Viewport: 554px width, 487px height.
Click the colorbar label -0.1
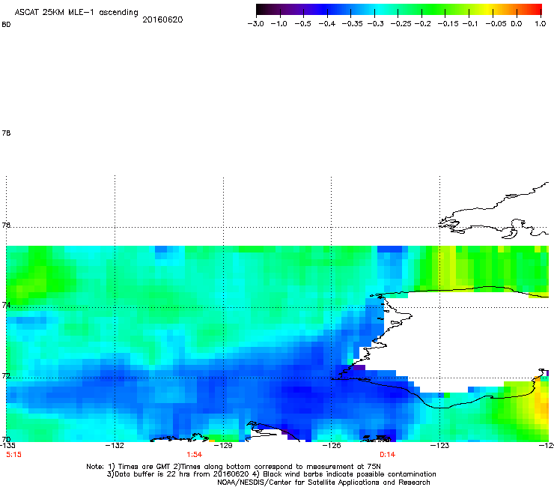[469, 24]
